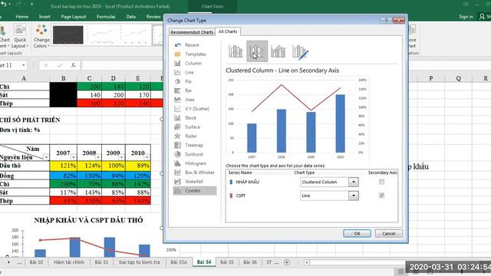The width and height of the screenshot is (491, 276).
Task: Open filter dropdown on Nguyên liệu header
Action: click(x=46, y=157)
